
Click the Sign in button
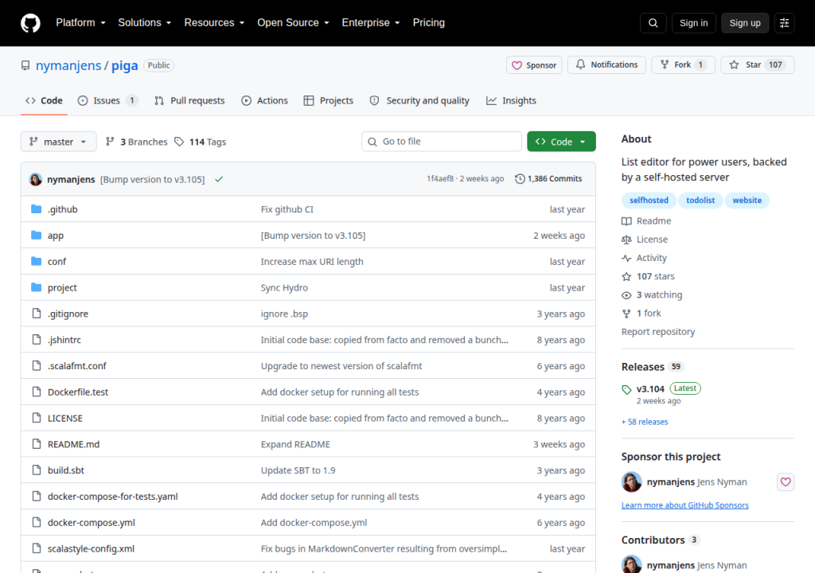(693, 23)
